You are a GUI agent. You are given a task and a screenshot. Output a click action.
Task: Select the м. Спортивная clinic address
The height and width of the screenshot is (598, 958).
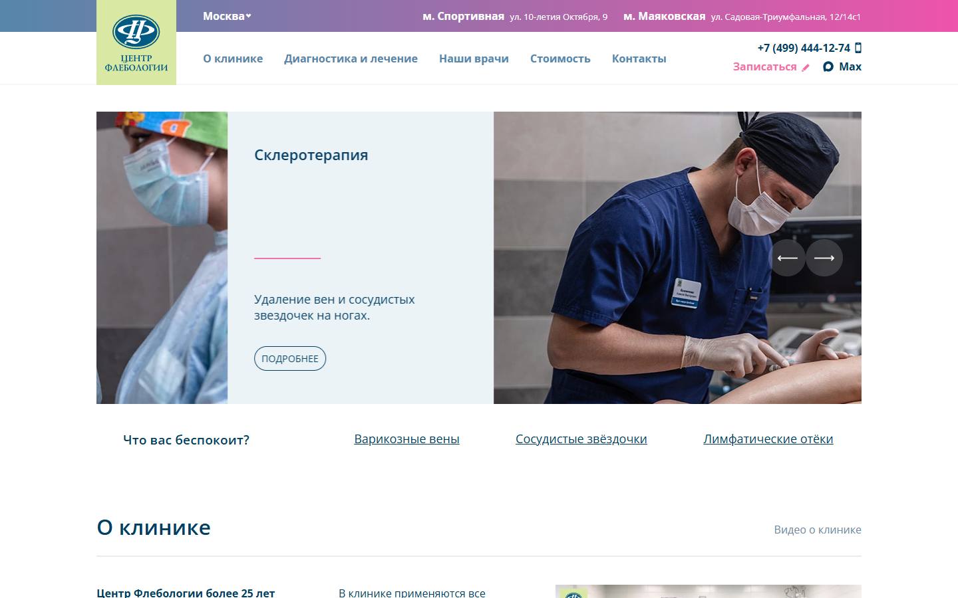(x=515, y=16)
